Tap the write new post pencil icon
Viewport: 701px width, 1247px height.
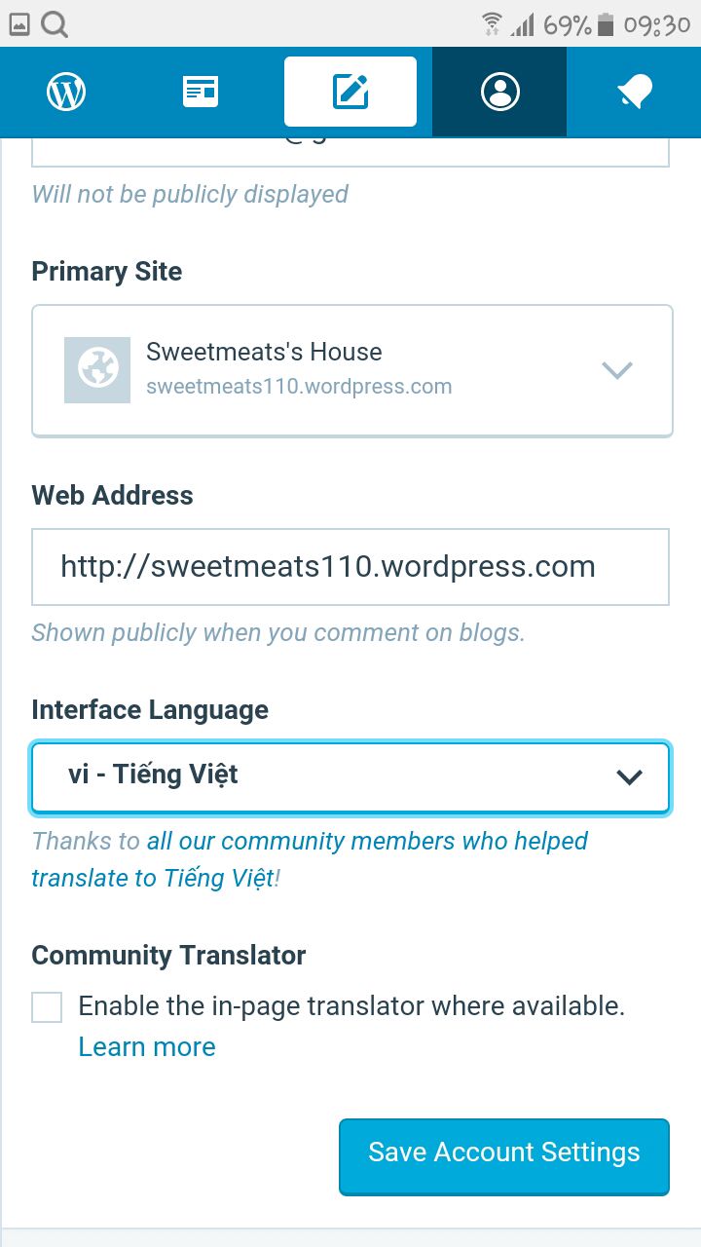(x=350, y=93)
